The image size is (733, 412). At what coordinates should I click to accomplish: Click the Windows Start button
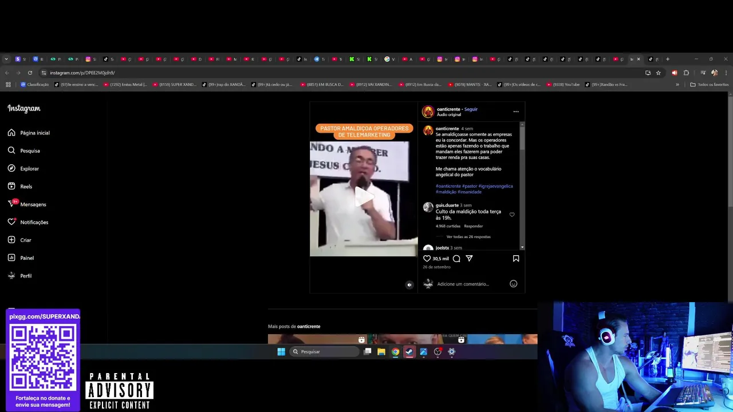(281, 352)
